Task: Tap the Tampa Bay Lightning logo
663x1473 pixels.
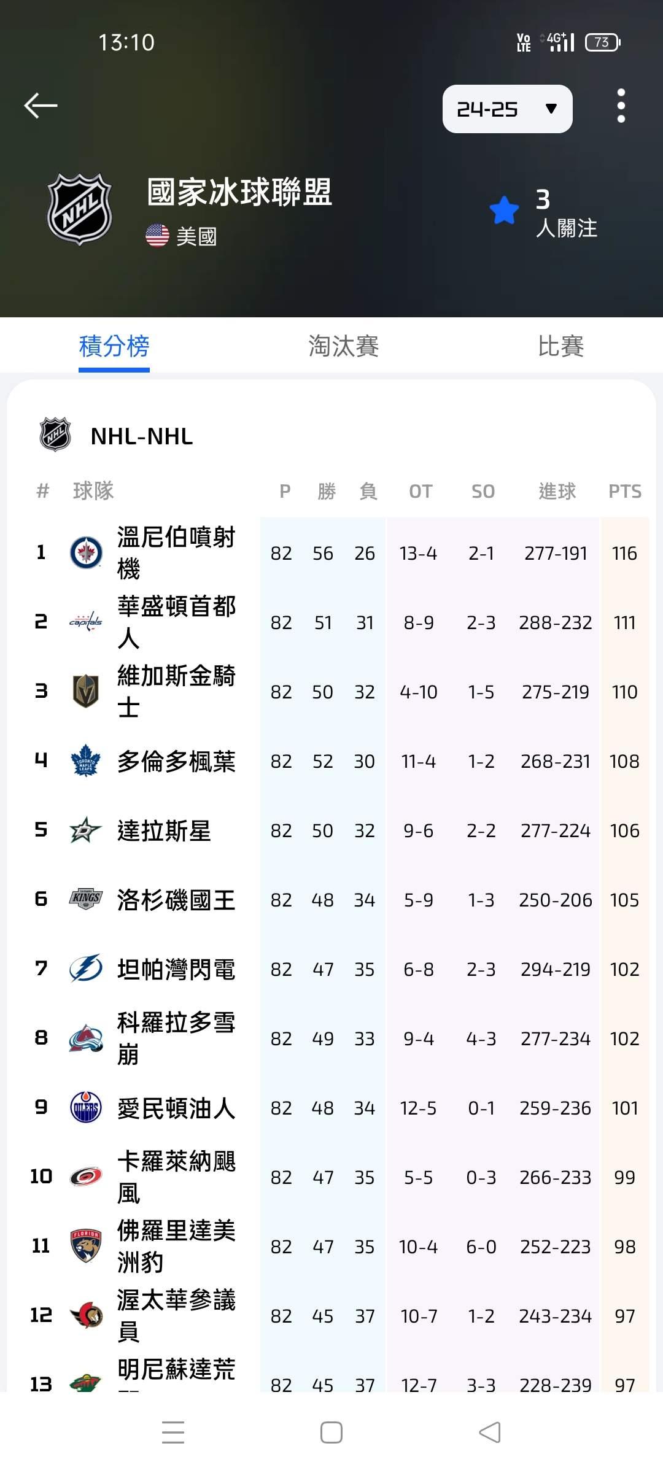Action: tap(86, 968)
